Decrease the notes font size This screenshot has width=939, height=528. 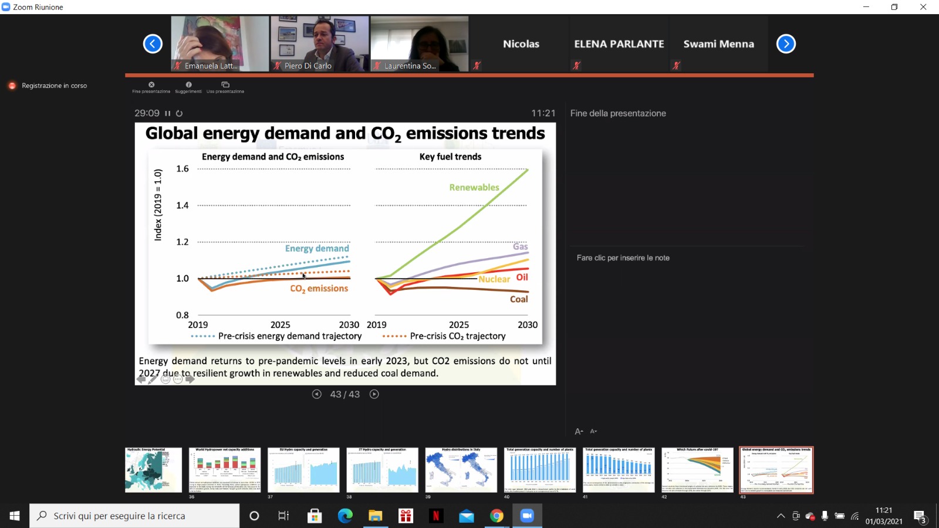point(593,431)
